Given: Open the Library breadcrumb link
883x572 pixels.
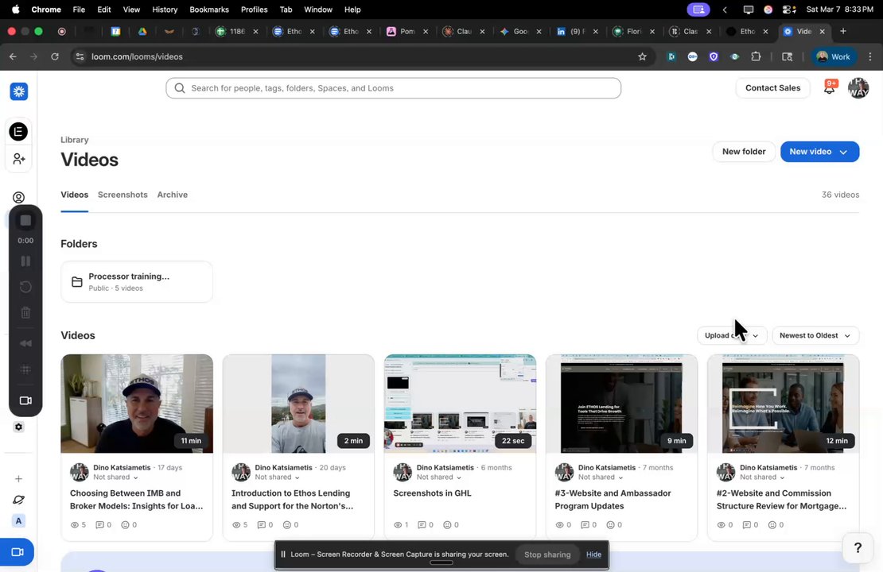Looking at the screenshot, I should click(x=74, y=140).
